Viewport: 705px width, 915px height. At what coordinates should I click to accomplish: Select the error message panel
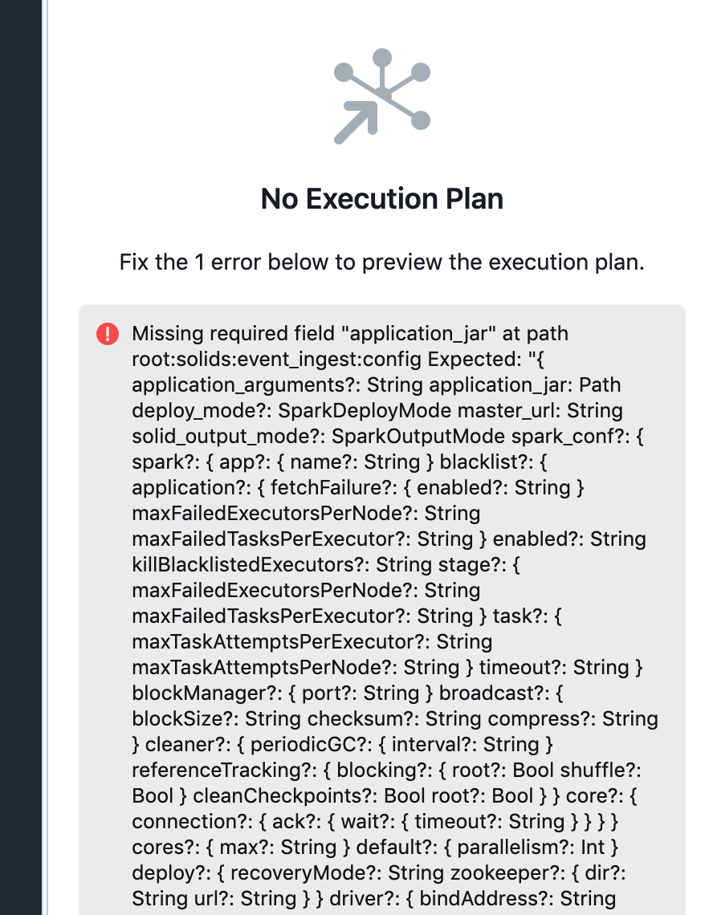click(x=383, y=610)
